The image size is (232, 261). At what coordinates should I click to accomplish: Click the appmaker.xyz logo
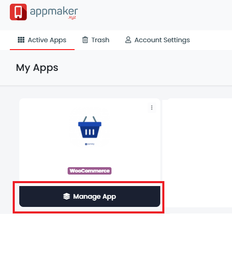pyautogui.click(x=44, y=12)
